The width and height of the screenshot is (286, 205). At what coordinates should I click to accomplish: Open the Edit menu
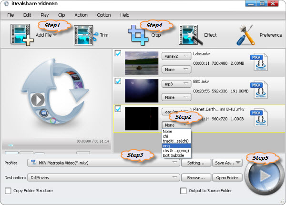[27, 15]
